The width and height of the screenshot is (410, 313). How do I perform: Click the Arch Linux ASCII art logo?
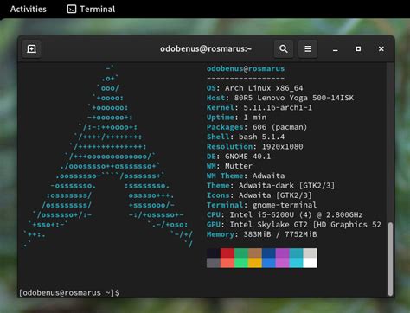(108, 156)
